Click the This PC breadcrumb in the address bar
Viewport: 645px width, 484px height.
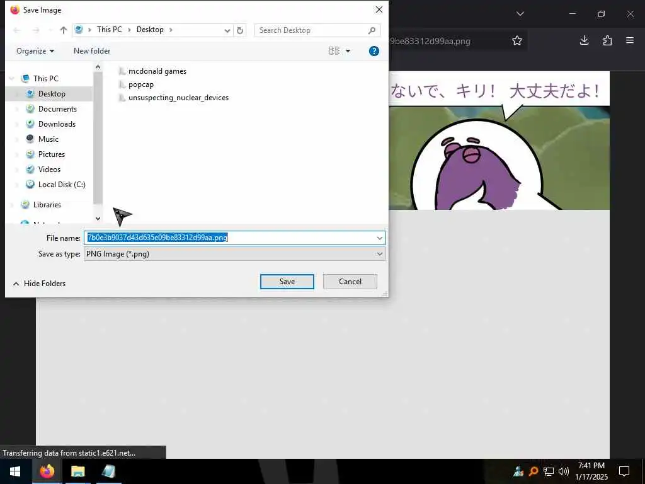click(x=110, y=30)
